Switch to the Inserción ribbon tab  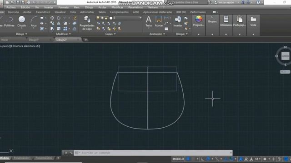click(x=13, y=12)
